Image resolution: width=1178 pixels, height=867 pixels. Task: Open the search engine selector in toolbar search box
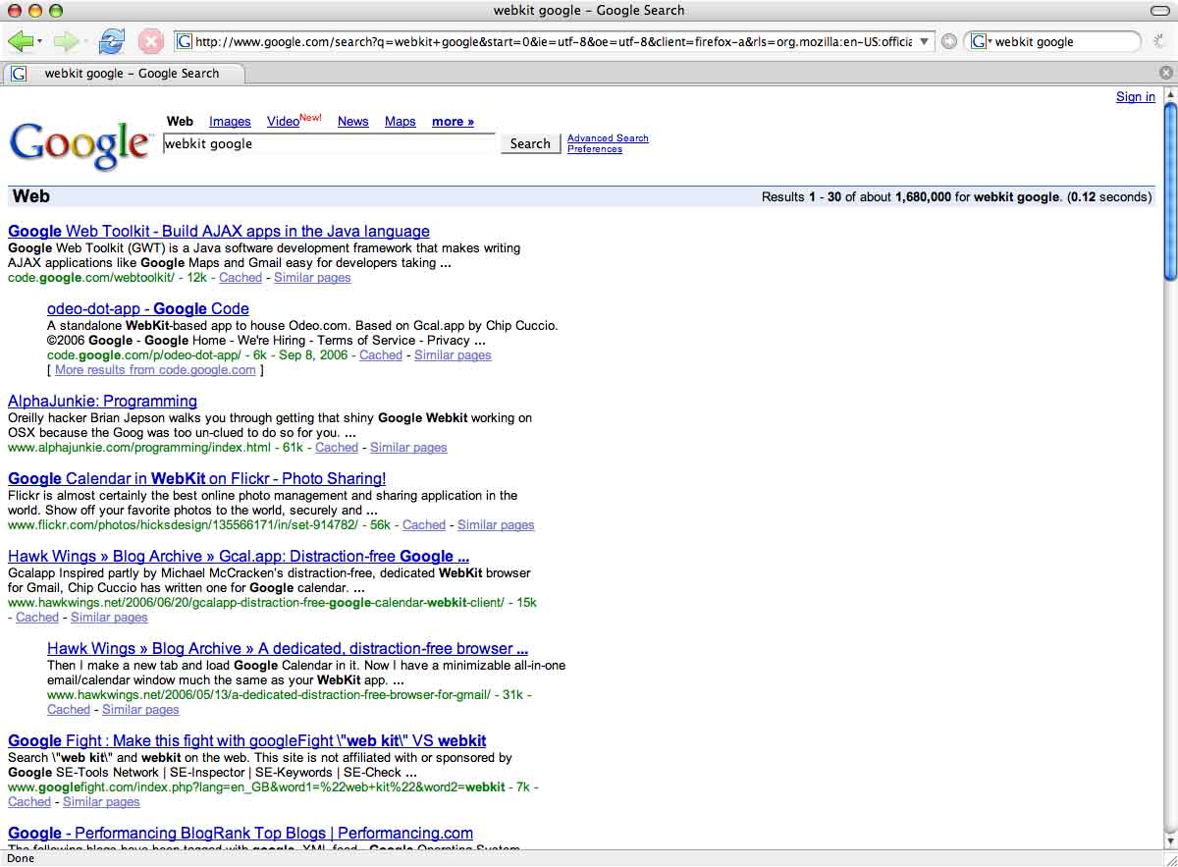pyautogui.click(x=982, y=41)
